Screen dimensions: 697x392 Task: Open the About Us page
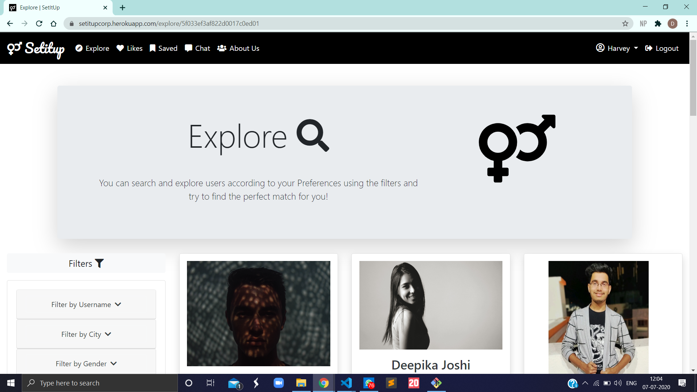pos(239,48)
